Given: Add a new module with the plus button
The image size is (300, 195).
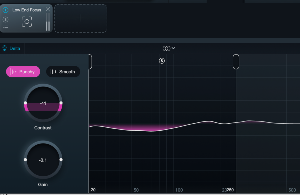Looking at the screenshot, I should click(80, 18).
